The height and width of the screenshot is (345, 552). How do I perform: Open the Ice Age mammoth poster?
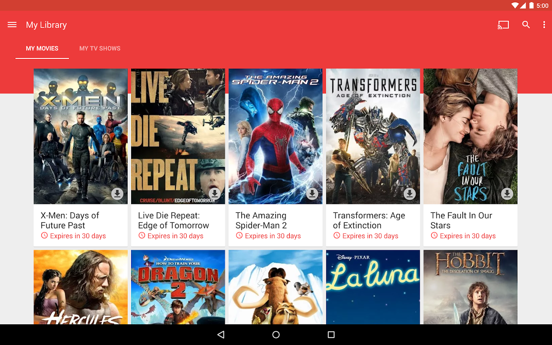(276, 287)
